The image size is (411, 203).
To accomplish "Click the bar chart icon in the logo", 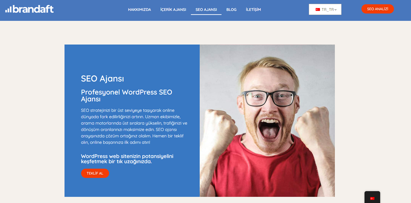I will (x=8, y=10).
